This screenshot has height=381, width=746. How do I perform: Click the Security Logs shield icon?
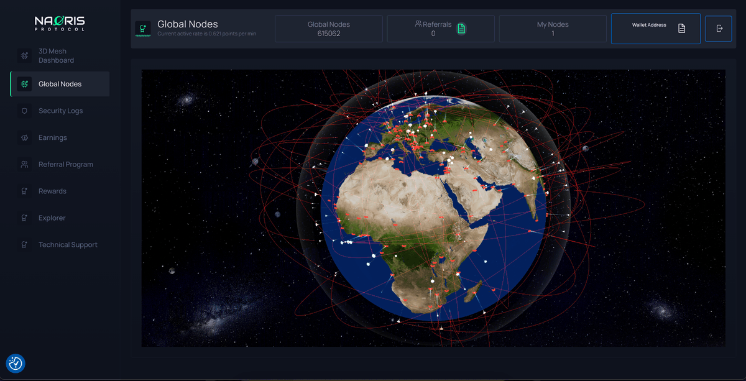pos(24,111)
